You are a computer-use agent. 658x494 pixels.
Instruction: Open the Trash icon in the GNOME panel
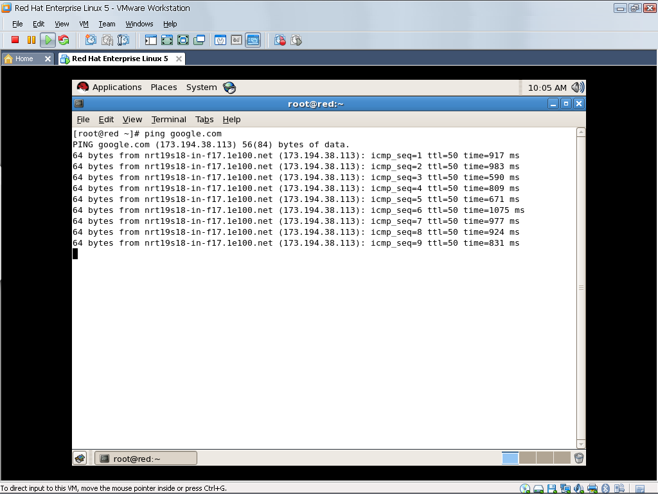coord(579,458)
